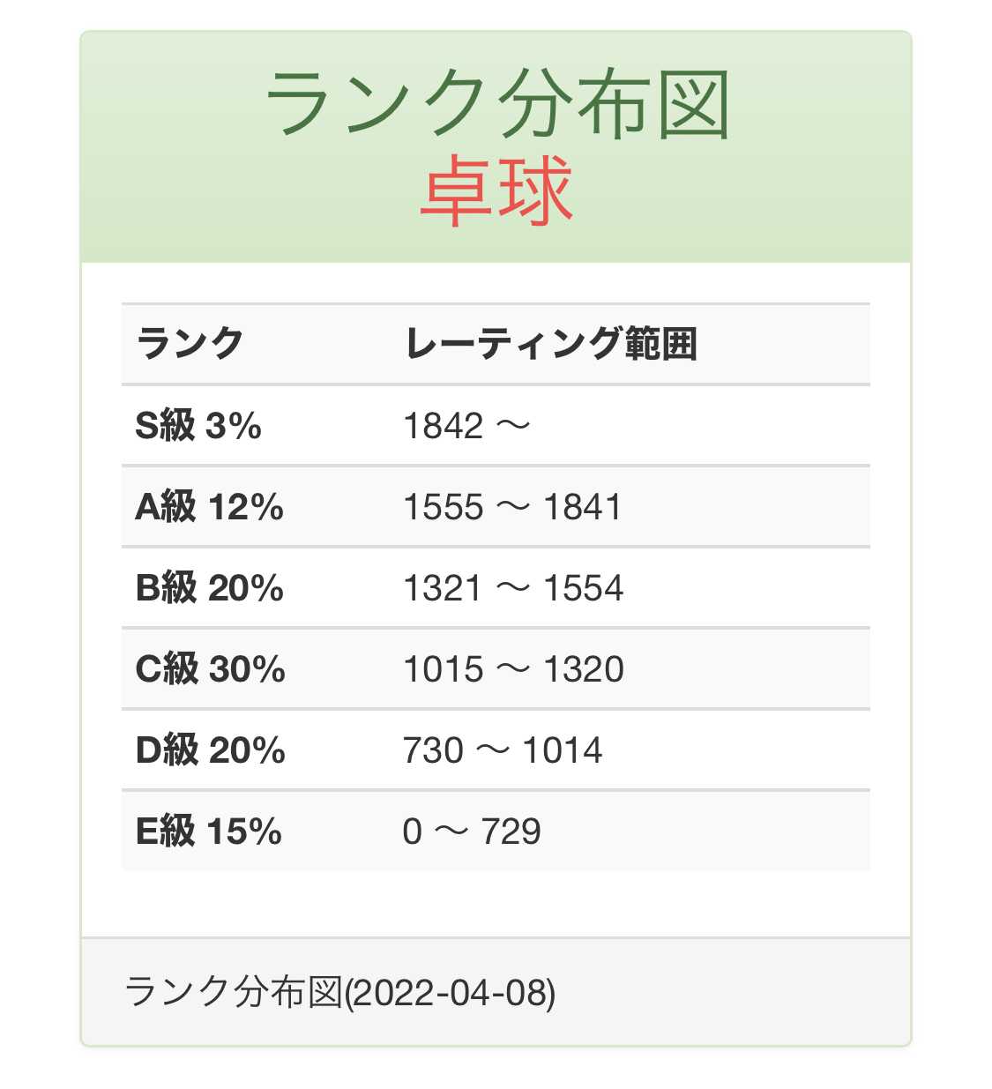
Task: Click the 1554 upper bound value
Action: (584, 588)
